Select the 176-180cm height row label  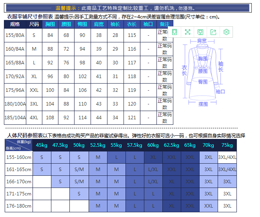(18, 206)
